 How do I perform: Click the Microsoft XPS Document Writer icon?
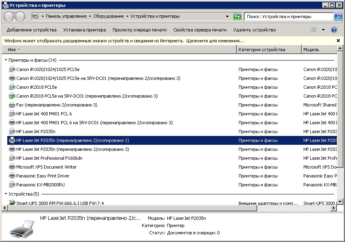12,167
